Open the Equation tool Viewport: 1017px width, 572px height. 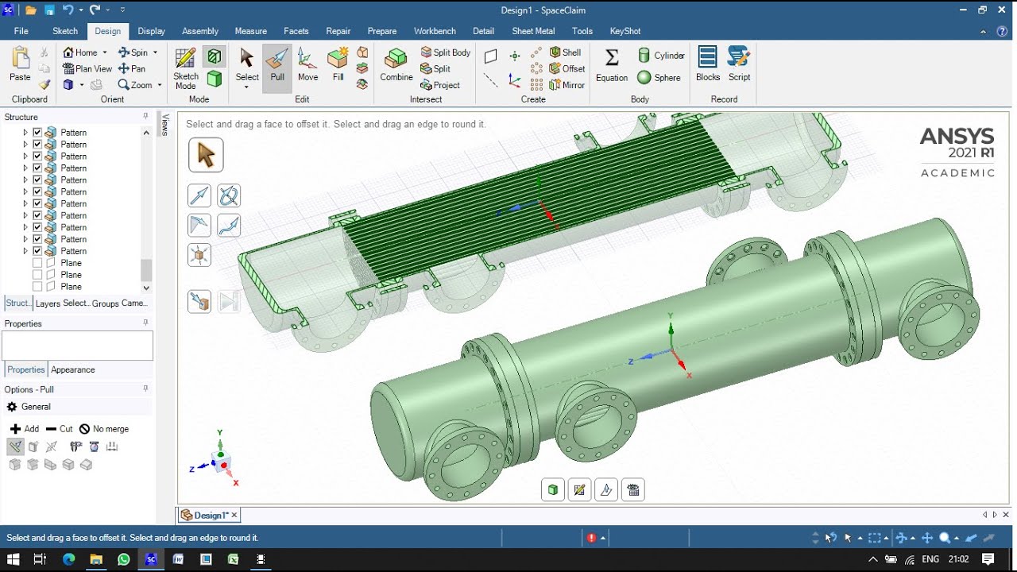tap(612, 65)
